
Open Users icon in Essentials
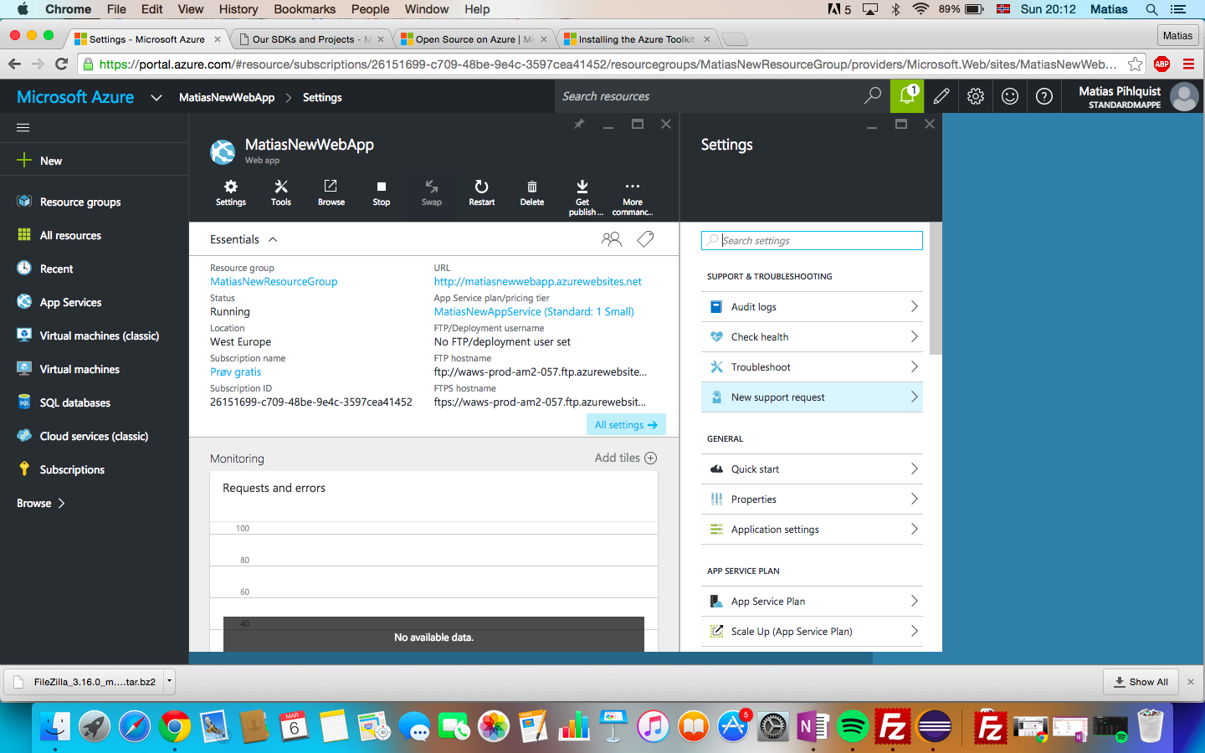pos(612,239)
